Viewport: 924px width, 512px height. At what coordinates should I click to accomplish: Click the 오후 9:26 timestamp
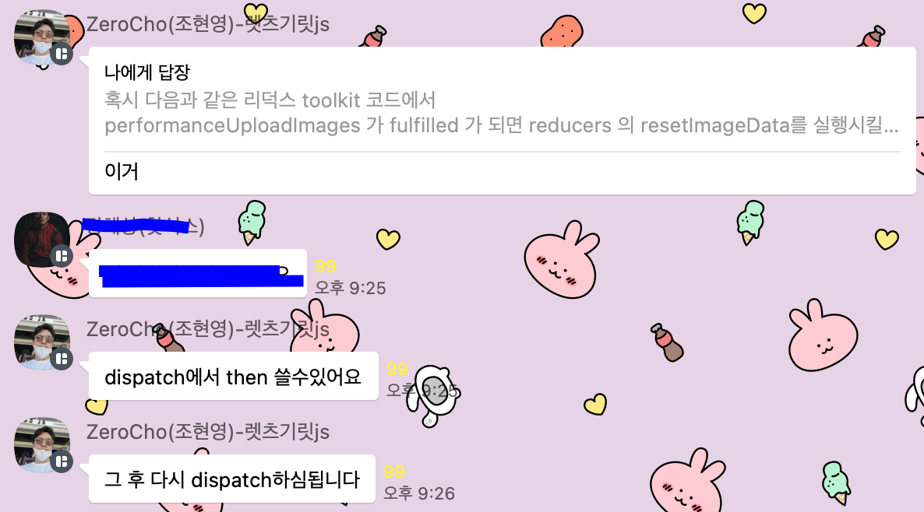[x=419, y=493]
